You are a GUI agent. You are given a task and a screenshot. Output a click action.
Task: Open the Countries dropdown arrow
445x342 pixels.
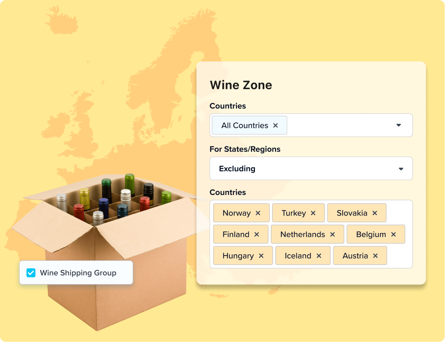(398, 125)
